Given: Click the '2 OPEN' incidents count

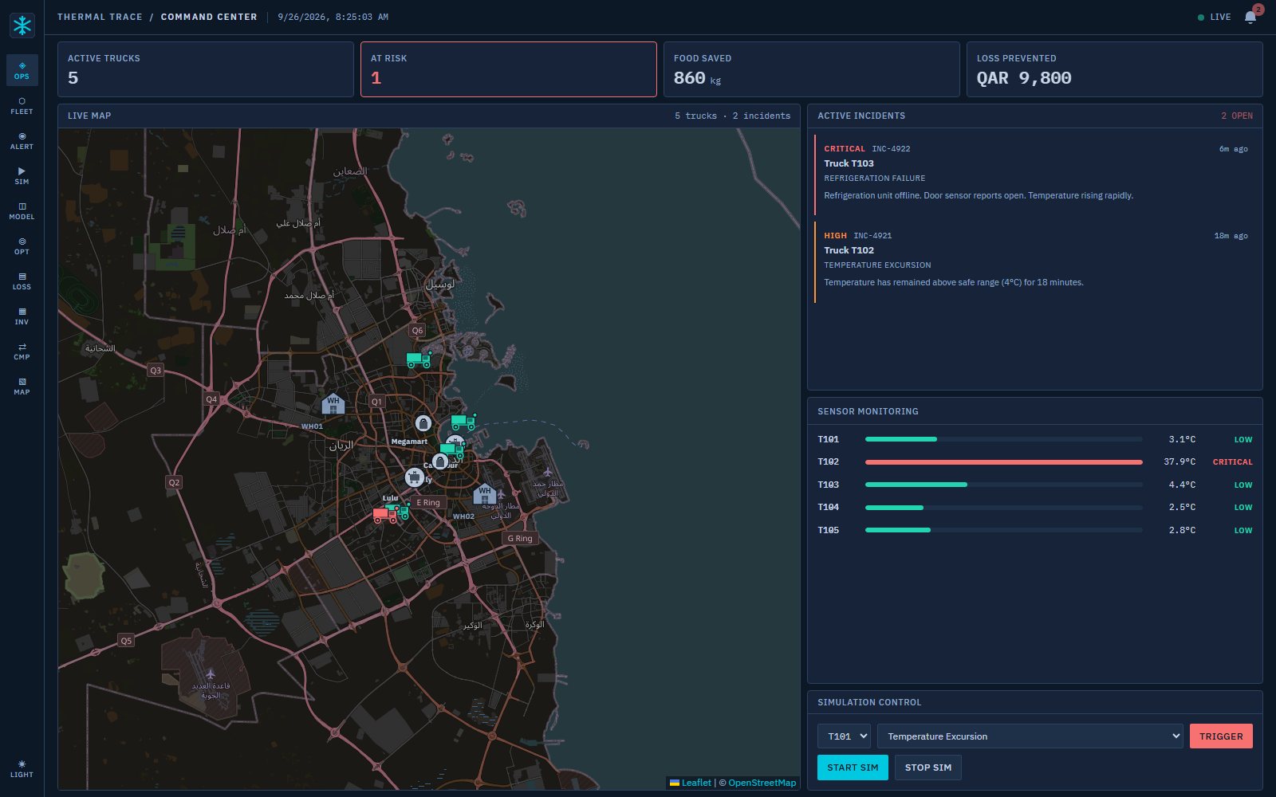Looking at the screenshot, I should (1236, 116).
